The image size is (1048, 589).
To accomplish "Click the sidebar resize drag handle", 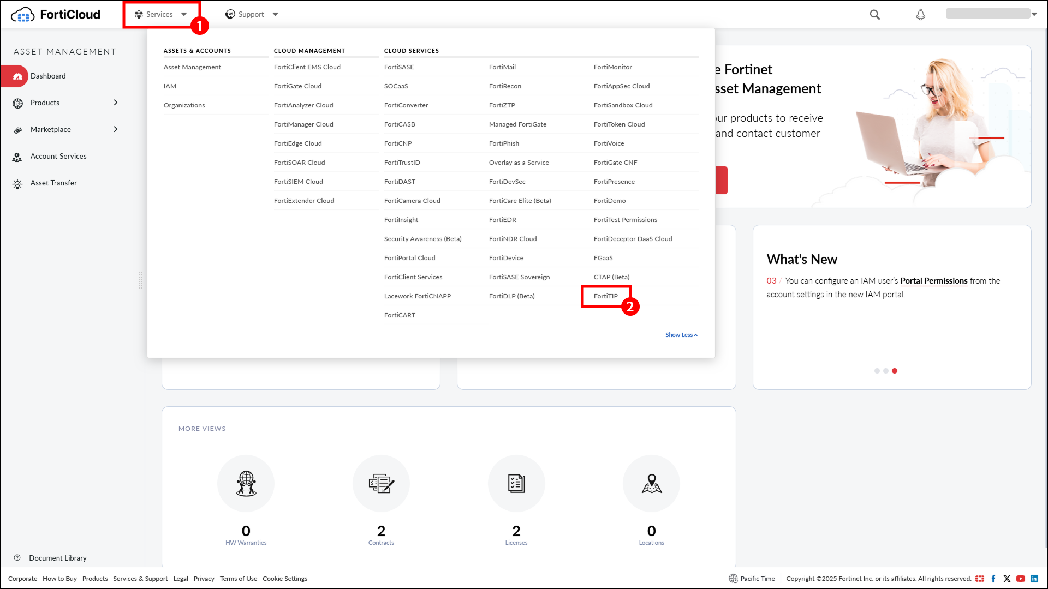I will [x=140, y=280].
